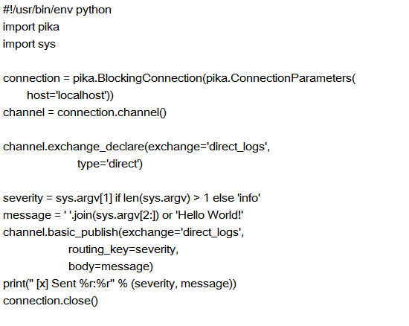Image resolution: width=409 pixels, height=326 pixels.
Task: Click the shebang line '#!/usr/bin/env python'
Action: click(57, 10)
